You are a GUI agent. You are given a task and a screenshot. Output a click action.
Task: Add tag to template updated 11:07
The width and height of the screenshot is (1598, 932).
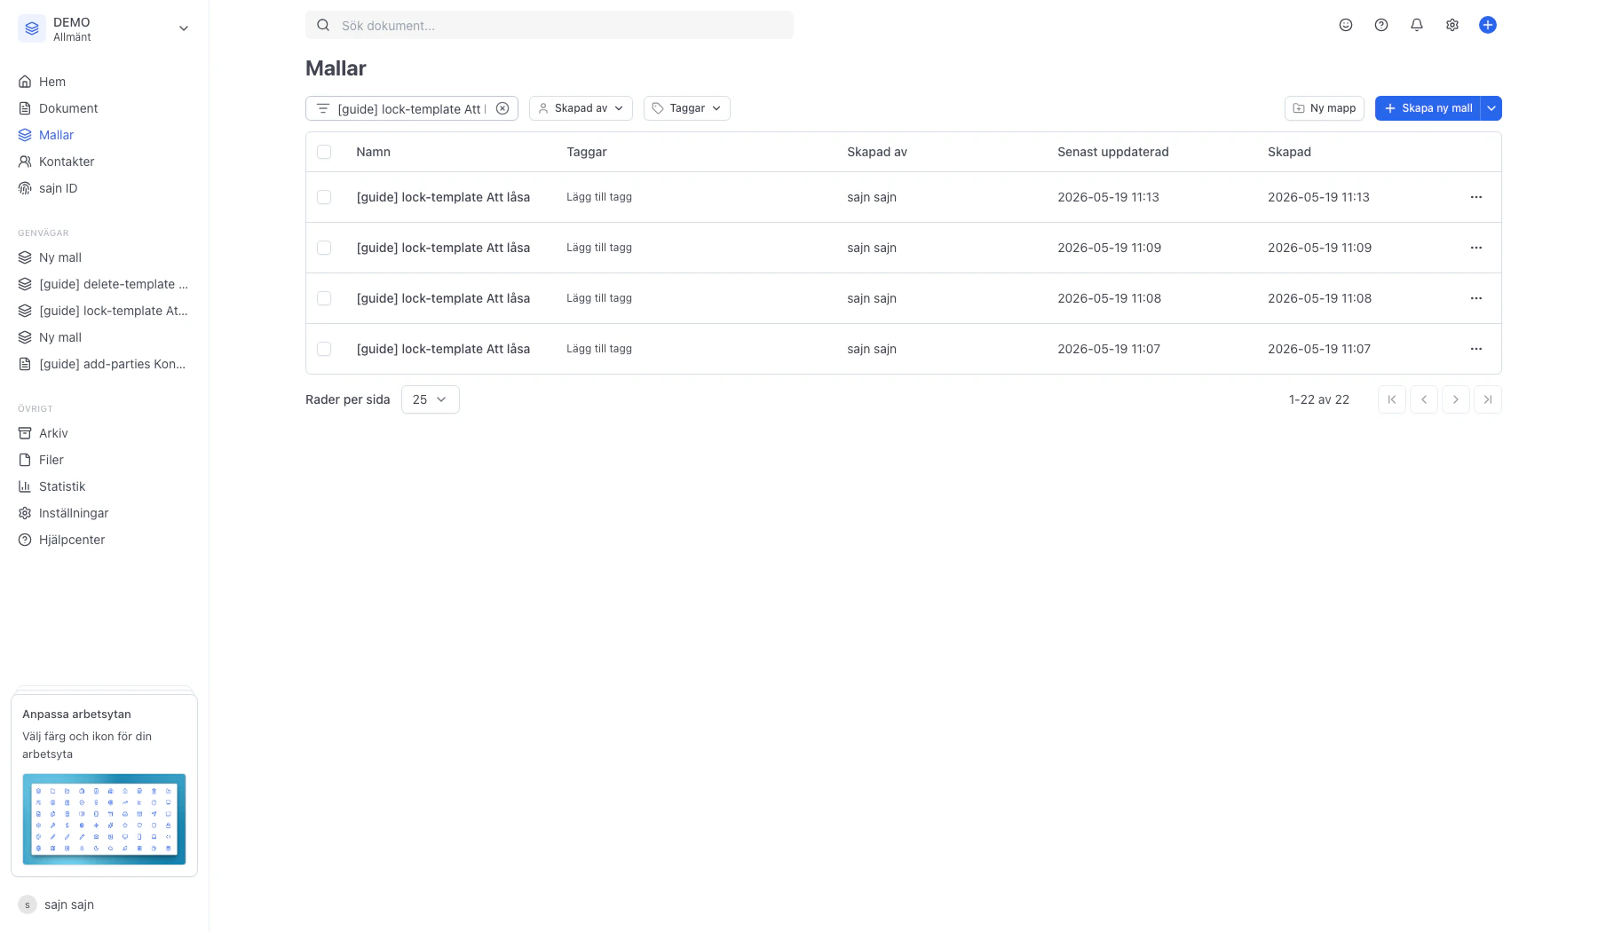599,349
